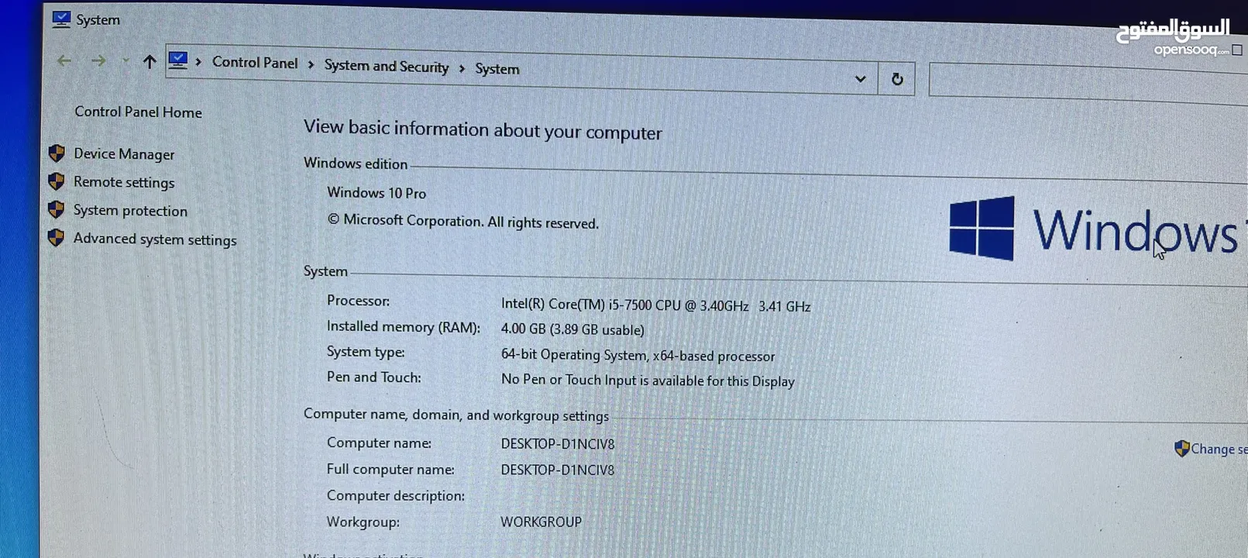Screen dimensions: 1248x558
Task: Open Control Panel Home
Action: tap(138, 112)
